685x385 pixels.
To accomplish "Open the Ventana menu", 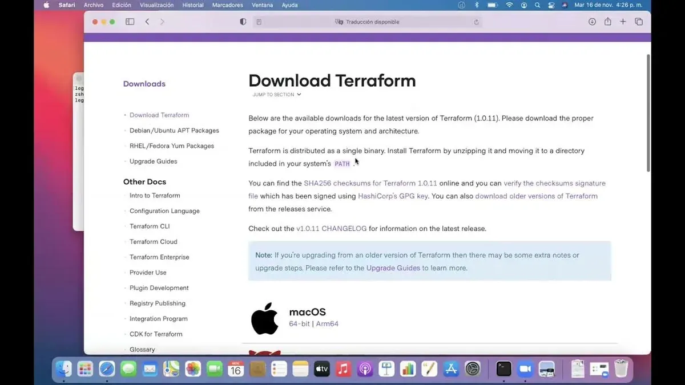I will tap(262, 5).
